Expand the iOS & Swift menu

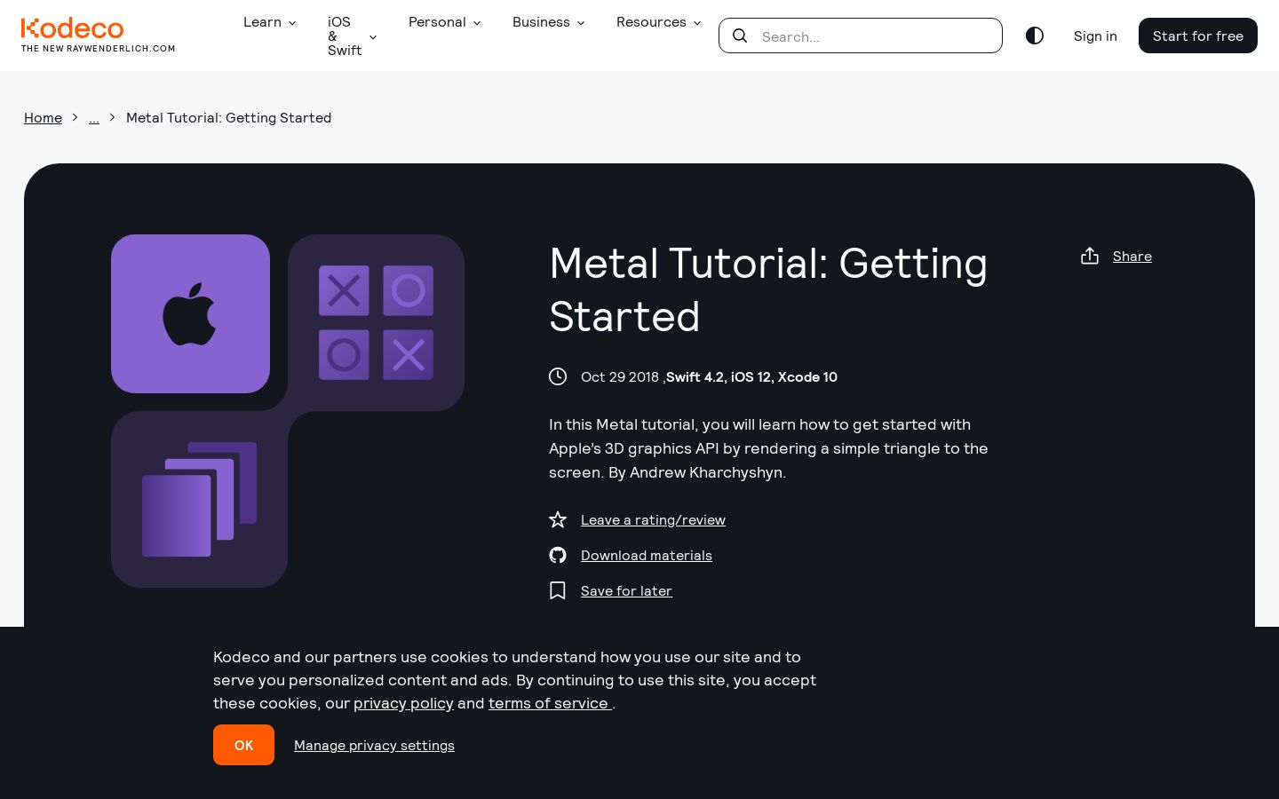352,36
